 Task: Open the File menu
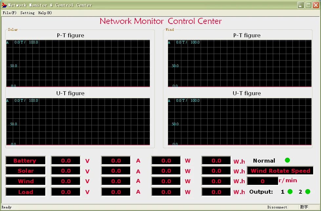[x=9, y=13]
